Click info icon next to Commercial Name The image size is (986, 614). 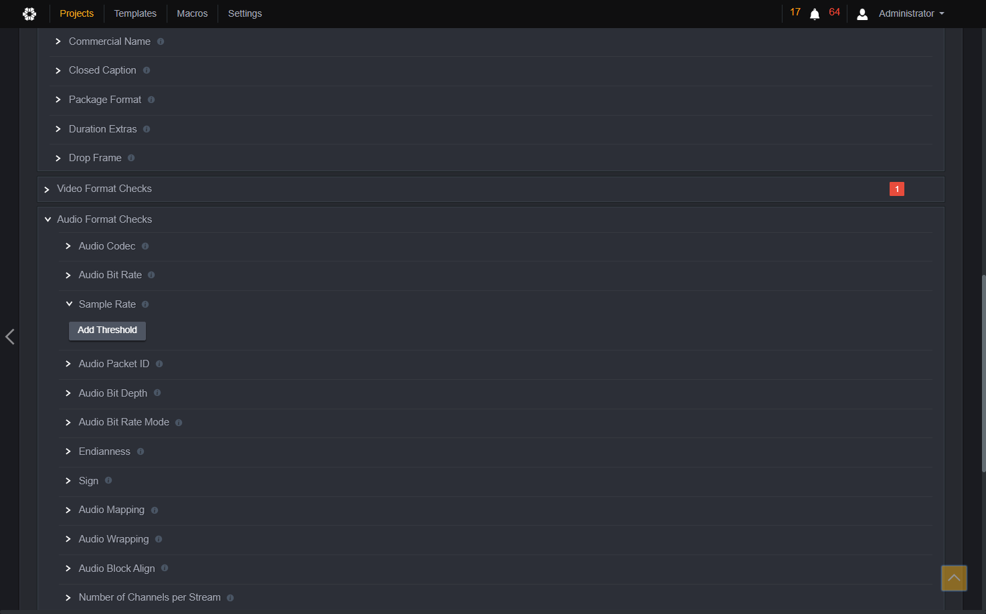161,41
